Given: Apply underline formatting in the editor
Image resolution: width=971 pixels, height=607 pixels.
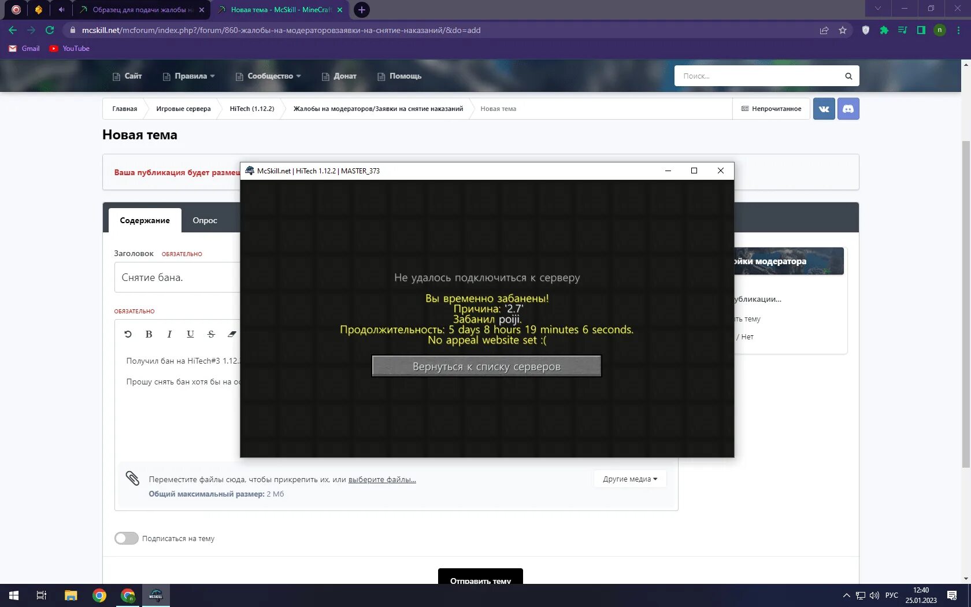Looking at the screenshot, I should click(x=190, y=334).
